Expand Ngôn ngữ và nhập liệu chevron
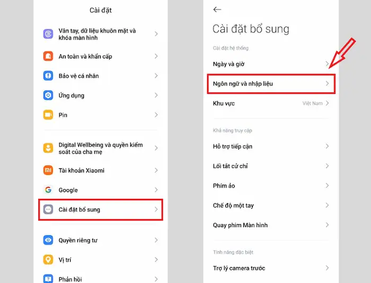 coord(327,84)
